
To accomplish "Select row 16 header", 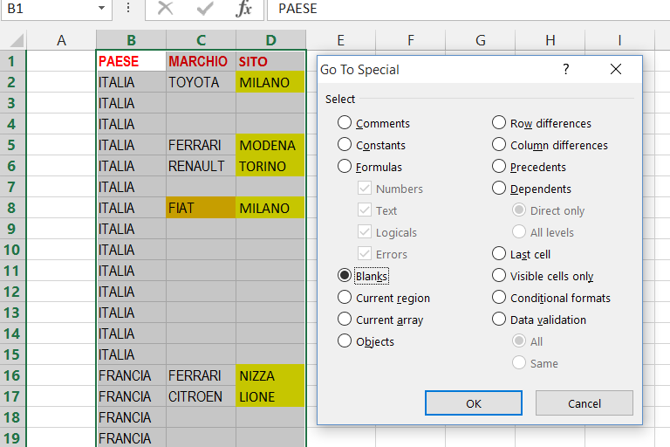I will point(13,375).
